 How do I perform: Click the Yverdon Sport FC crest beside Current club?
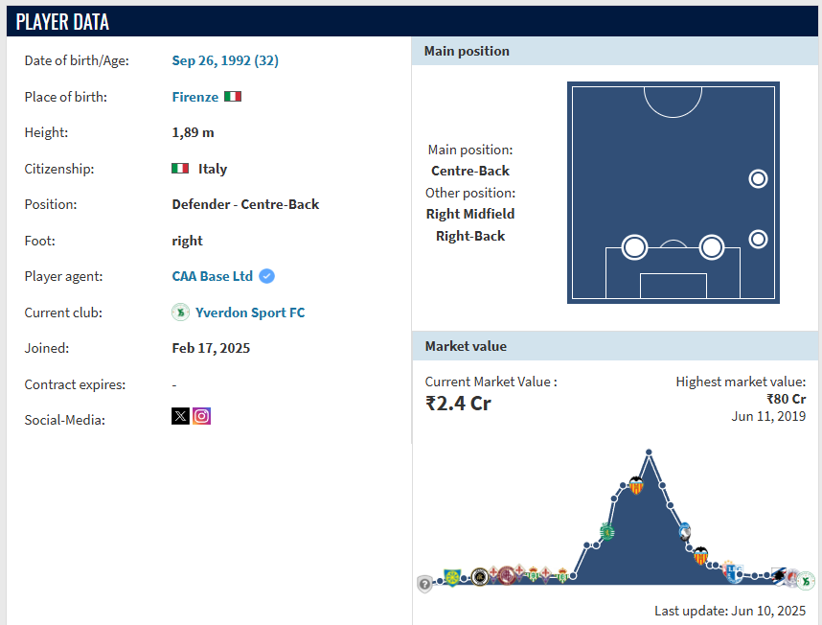[x=180, y=312]
